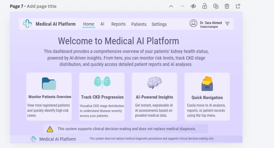Open the AI tab in navigation
Image resolution: width=274 pixels, height=148 pixels.
(102, 24)
